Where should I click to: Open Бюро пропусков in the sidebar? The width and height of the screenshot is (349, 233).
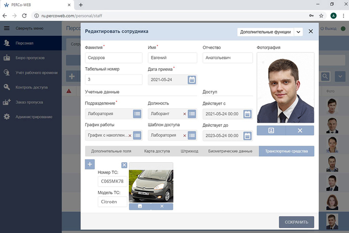point(30,58)
